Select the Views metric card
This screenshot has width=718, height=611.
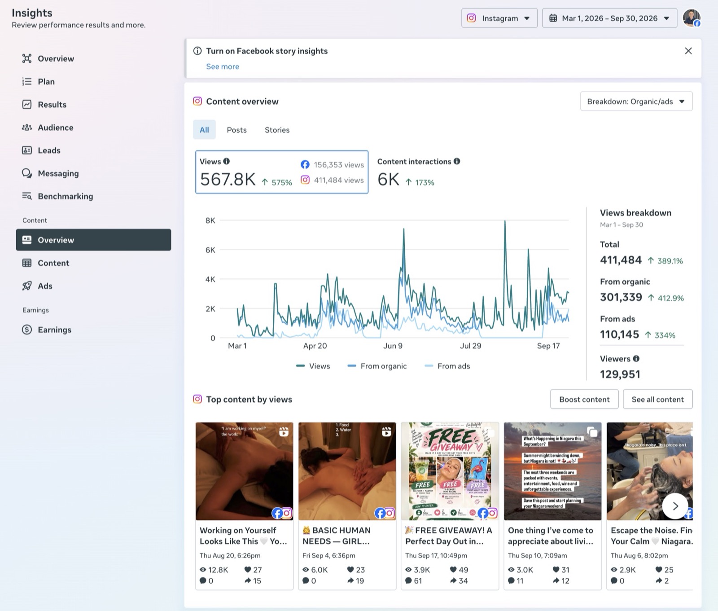pyautogui.click(x=282, y=172)
